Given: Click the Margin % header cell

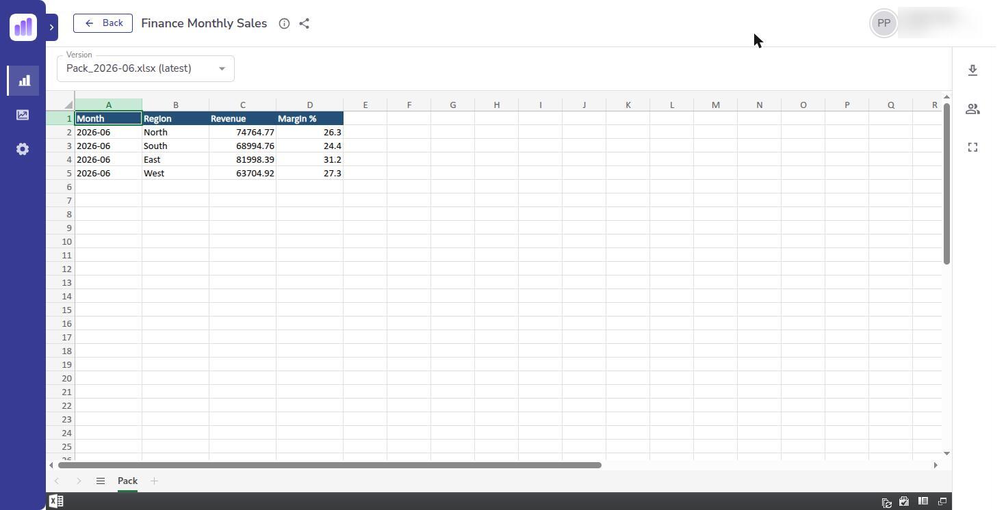Looking at the screenshot, I should pyautogui.click(x=309, y=118).
